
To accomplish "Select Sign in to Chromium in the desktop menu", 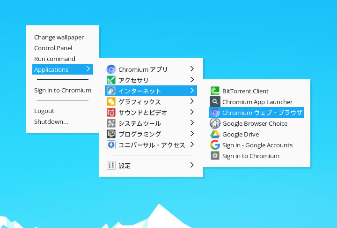I will pyautogui.click(x=63, y=90).
